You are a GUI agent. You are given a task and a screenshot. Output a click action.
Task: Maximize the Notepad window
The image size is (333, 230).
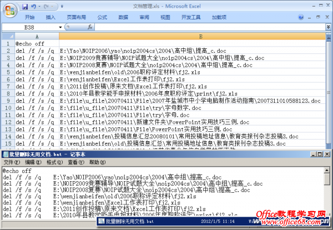pos(320,154)
